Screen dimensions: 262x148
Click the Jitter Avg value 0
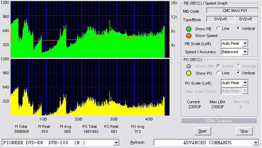pyautogui.click(x=240, y=107)
